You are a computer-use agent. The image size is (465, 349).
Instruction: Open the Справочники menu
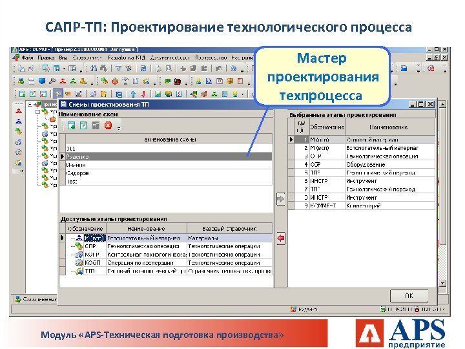click(x=87, y=58)
